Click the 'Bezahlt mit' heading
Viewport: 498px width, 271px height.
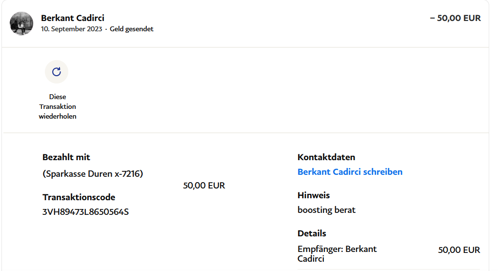pyautogui.click(x=66, y=157)
